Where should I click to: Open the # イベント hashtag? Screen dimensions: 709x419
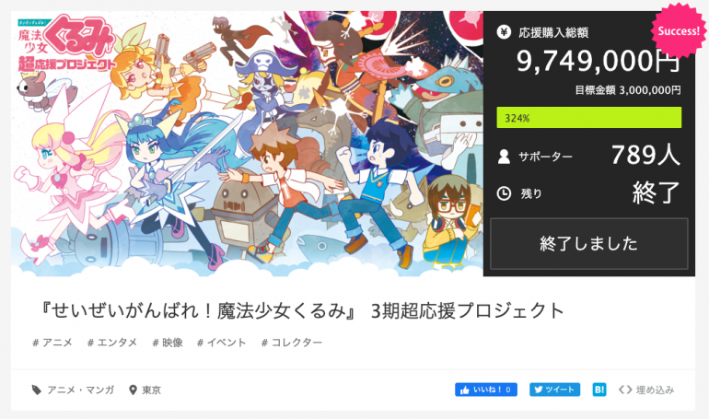[222, 343]
